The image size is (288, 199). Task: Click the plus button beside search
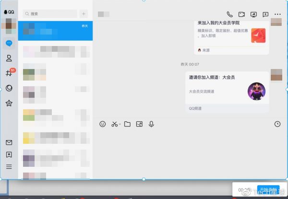[x=84, y=14]
